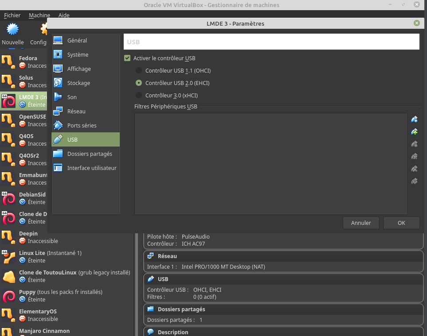
Task: Click the edit USB filter icon
Action: point(414,144)
